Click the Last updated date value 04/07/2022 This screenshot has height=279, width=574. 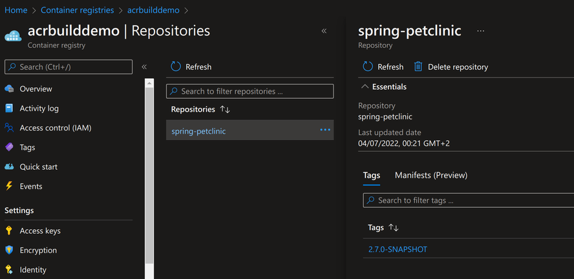point(404,143)
